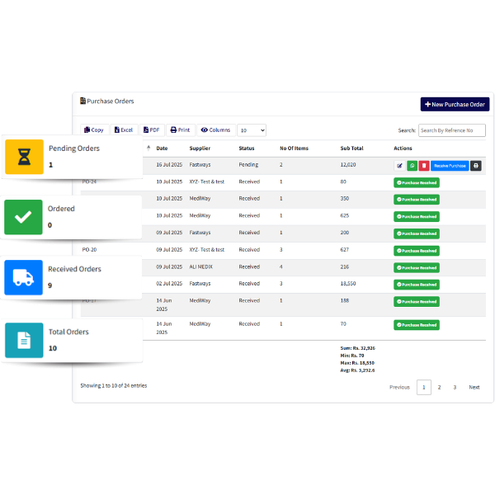Click Next in pagination
Screen dimensions: 495x495
pos(474,387)
